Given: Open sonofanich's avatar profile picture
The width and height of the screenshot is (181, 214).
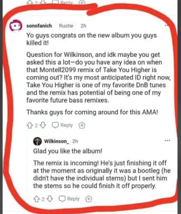Looking at the screenshot, I should [x=16, y=26].
